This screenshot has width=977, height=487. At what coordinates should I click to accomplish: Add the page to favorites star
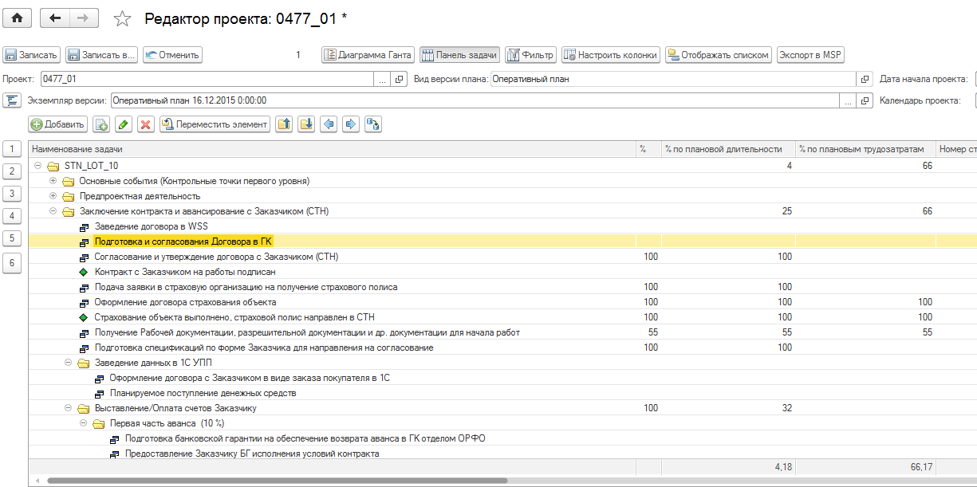click(122, 19)
